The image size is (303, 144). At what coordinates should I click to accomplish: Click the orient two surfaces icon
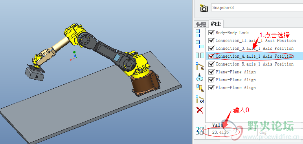pos(200,55)
